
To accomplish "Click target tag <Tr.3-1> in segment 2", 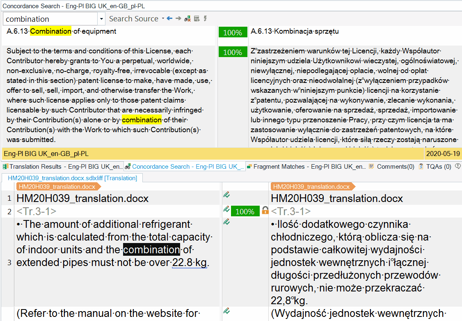I will [x=291, y=211].
